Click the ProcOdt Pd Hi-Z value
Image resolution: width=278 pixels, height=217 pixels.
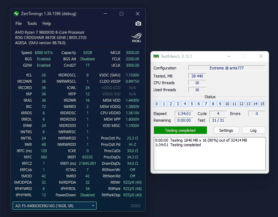(x=132, y=144)
